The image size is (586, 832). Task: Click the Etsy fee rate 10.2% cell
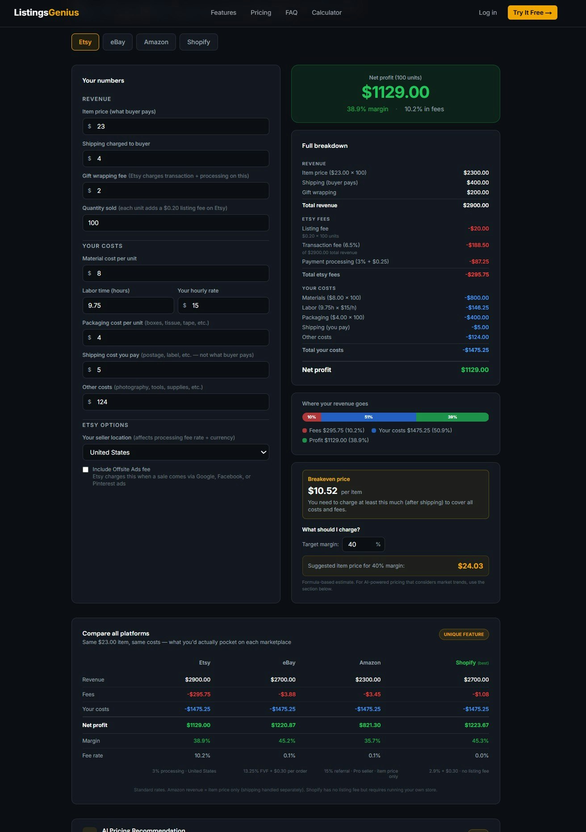coord(202,756)
